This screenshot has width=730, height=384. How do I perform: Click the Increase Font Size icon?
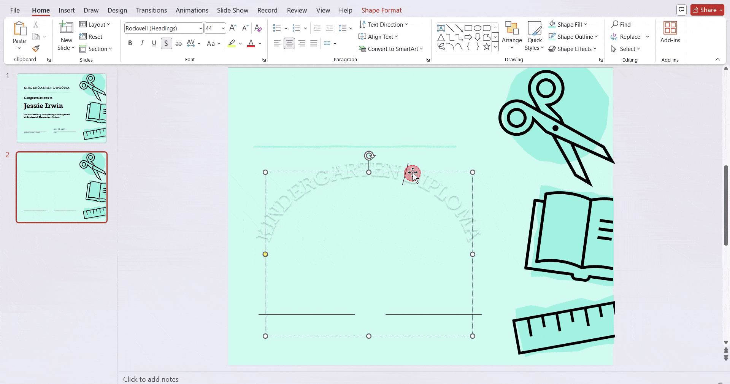click(233, 28)
